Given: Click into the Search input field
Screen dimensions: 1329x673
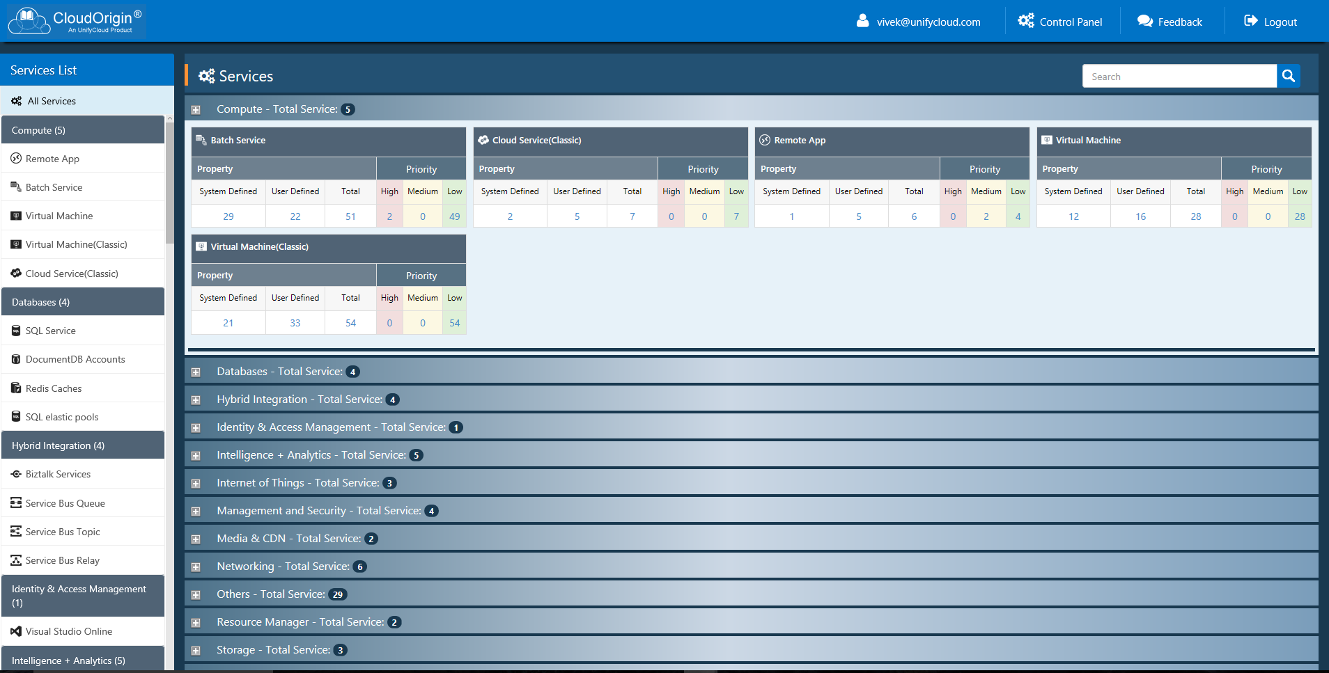Looking at the screenshot, I should tap(1179, 77).
